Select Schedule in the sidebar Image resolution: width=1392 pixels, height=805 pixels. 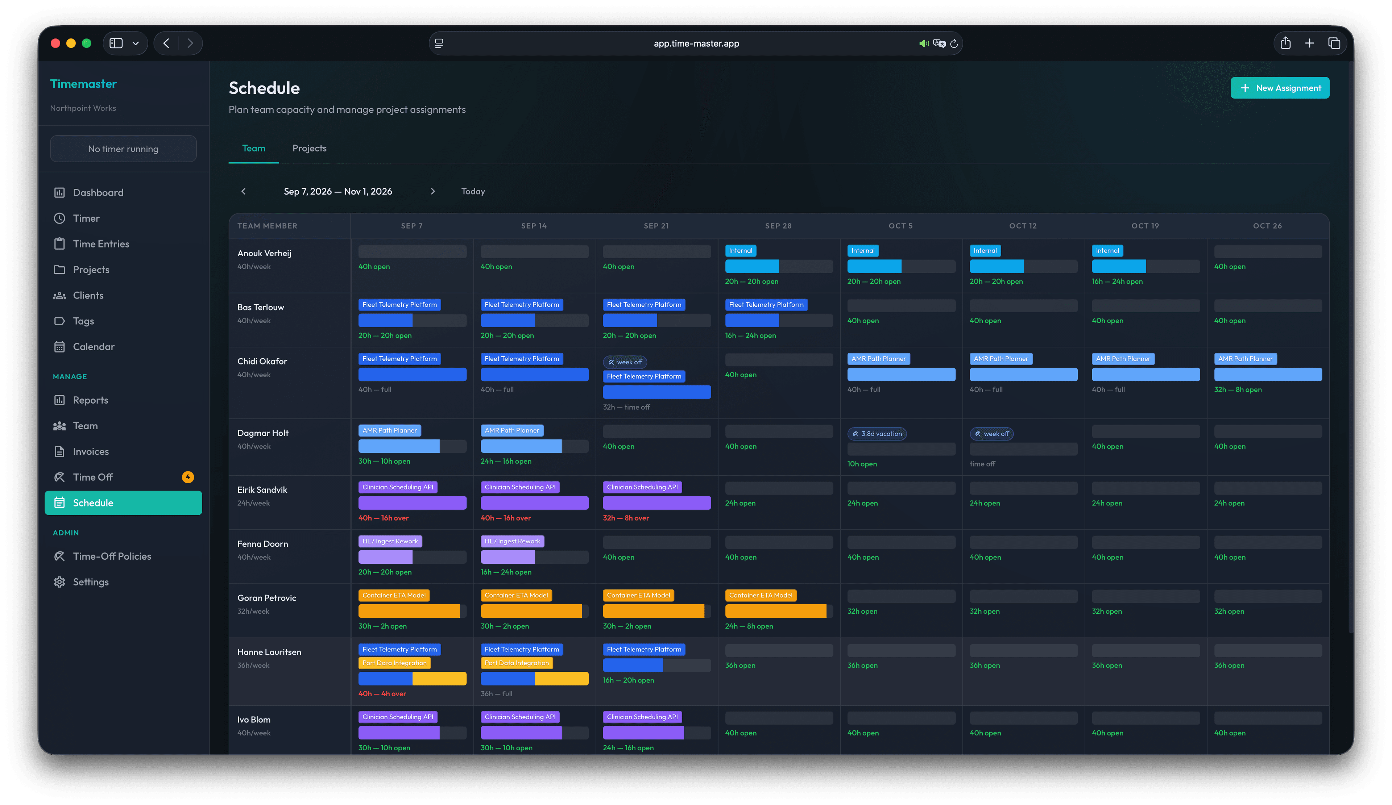(123, 502)
